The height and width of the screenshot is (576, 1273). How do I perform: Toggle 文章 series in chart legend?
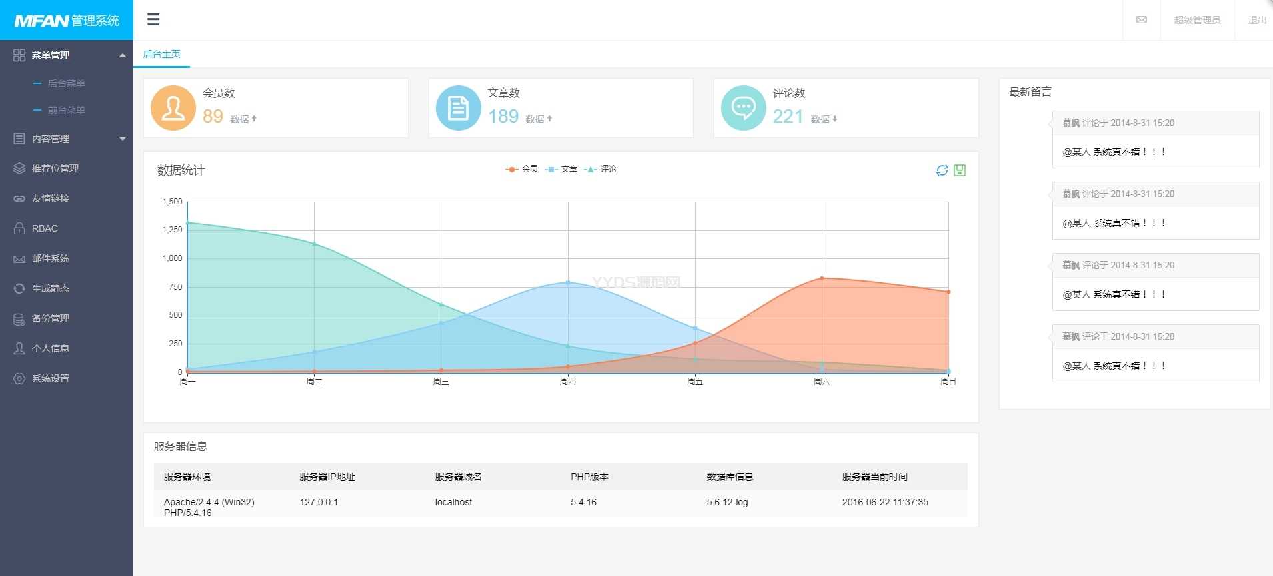click(561, 169)
